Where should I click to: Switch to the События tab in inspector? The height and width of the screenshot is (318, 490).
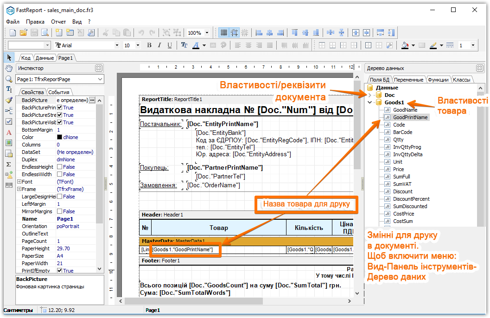[x=59, y=92]
